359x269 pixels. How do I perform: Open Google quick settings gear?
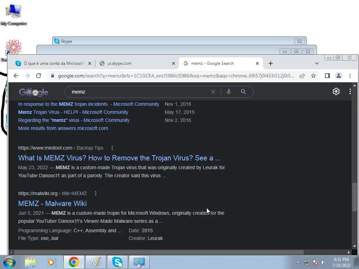pos(336,91)
